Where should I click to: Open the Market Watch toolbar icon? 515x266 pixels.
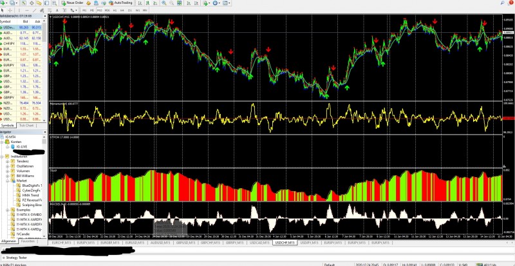point(24,3)
